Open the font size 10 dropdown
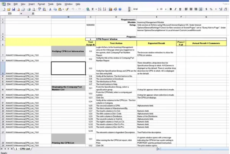The height and width of the screenshot is (154, 230). [x=166, y=9]
